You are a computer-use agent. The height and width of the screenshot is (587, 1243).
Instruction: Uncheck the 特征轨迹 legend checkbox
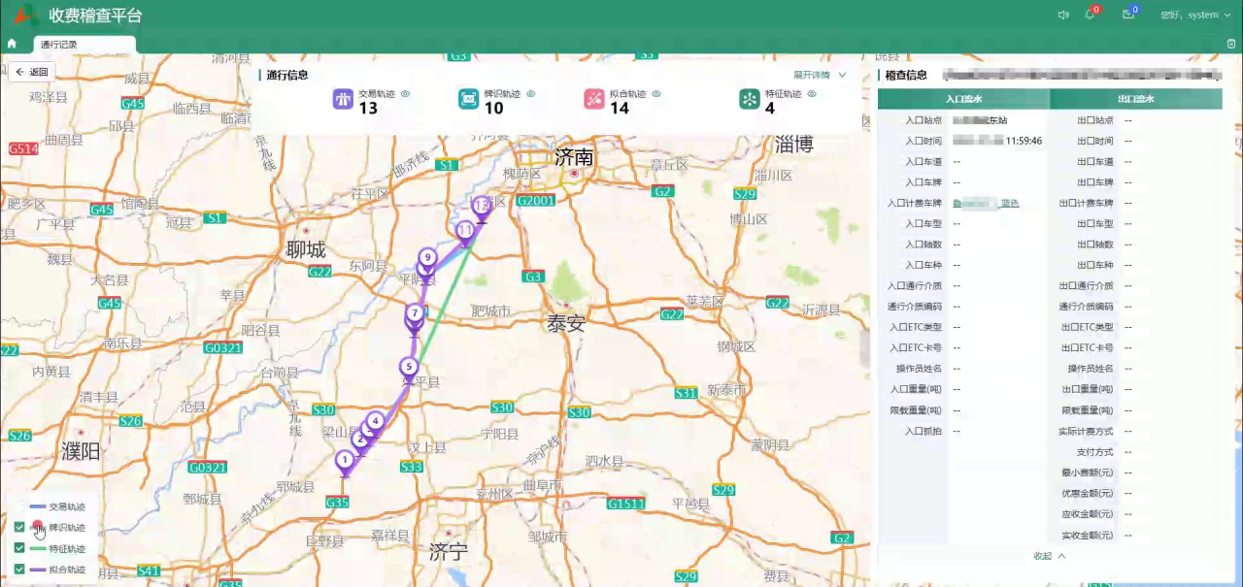19,548
